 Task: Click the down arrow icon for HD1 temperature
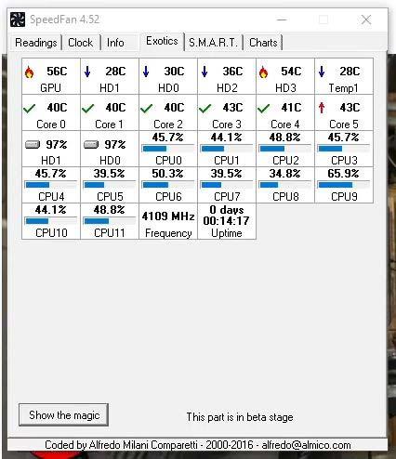(87, 72)
